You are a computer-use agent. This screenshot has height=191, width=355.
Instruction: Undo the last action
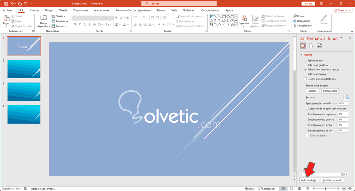[12, 4]
